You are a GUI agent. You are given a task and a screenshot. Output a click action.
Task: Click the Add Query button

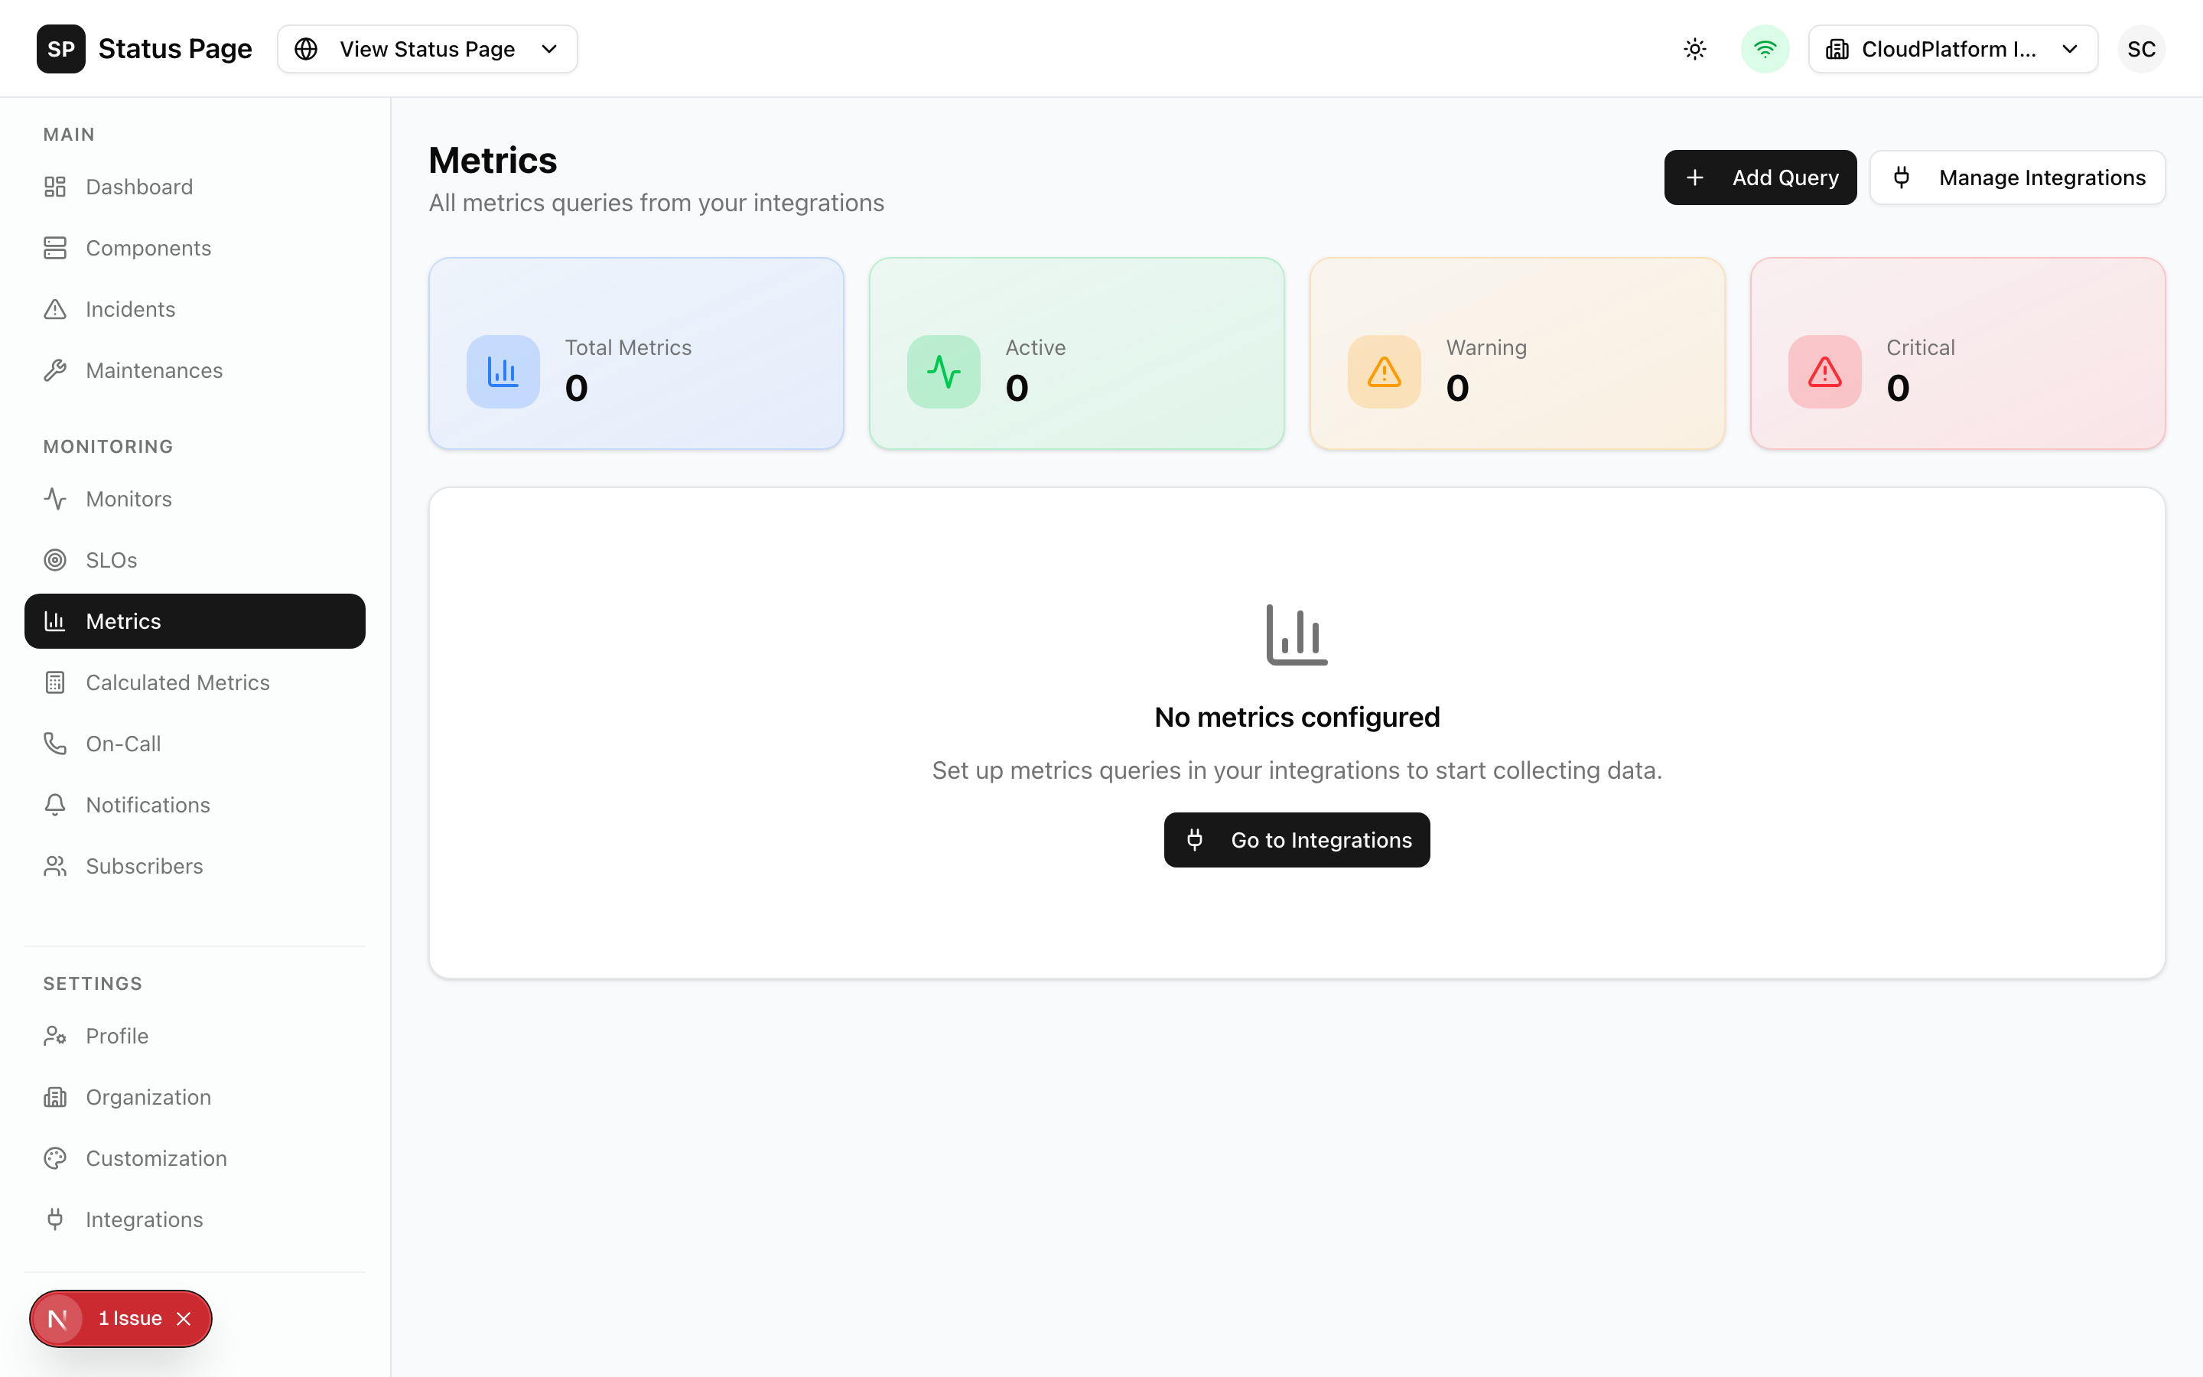point(1759,177)
